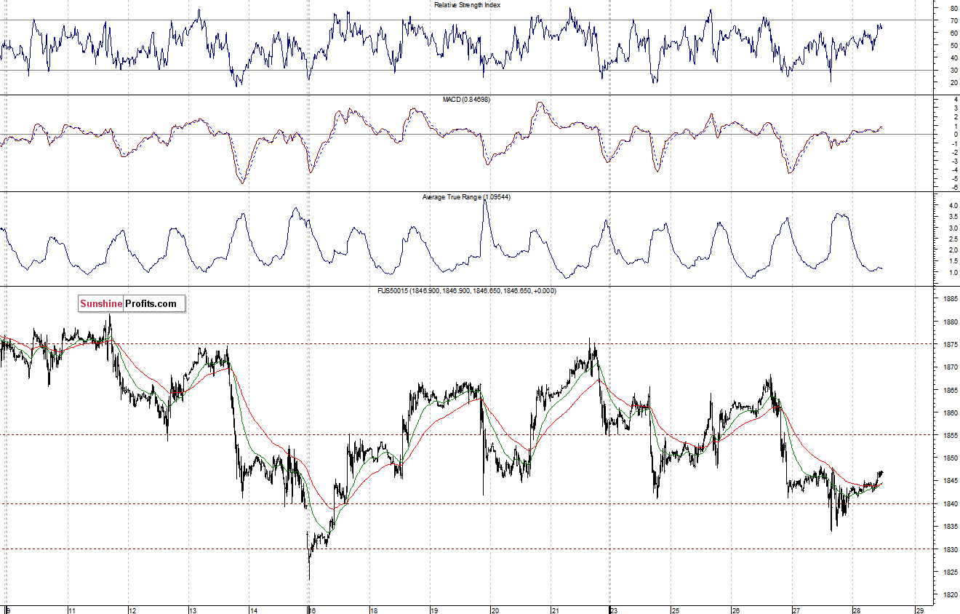The height and width of the screenshot is (614, 960).
Task: Click the 1835 price axis label
Action: pyautogui.click(x=950, y=526)
